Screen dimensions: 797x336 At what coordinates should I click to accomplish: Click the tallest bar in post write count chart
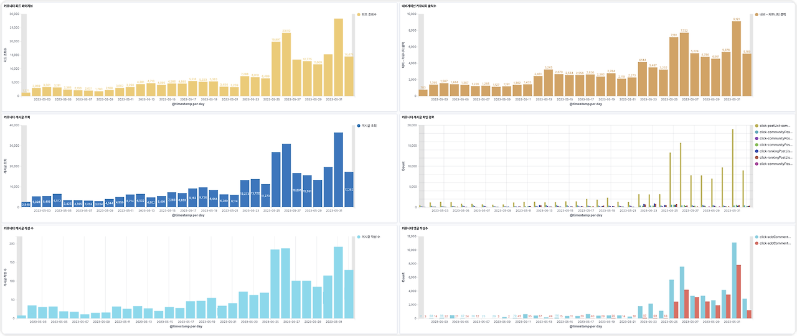pyautogui.click(x=338, y=283)
